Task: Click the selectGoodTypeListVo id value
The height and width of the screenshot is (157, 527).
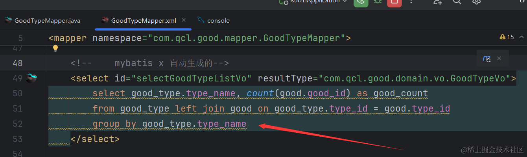Action: tap(193, 78)
